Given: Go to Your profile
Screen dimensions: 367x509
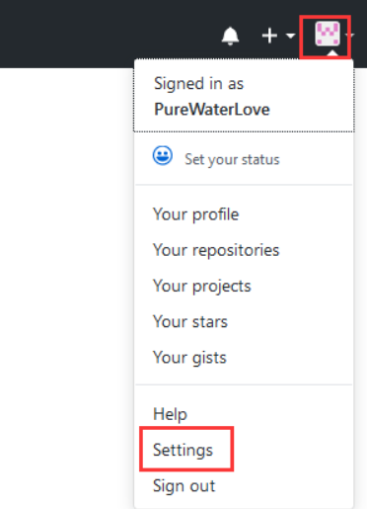Looking at the screenshot, I should click(x=195, y=214).
